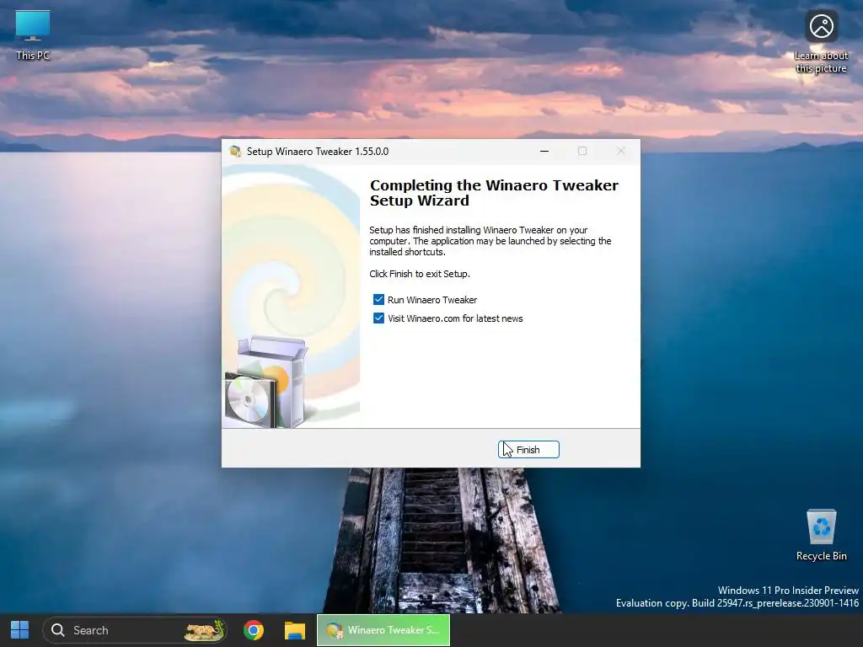Click Learn about this picture icon

(x=821, y=41)
